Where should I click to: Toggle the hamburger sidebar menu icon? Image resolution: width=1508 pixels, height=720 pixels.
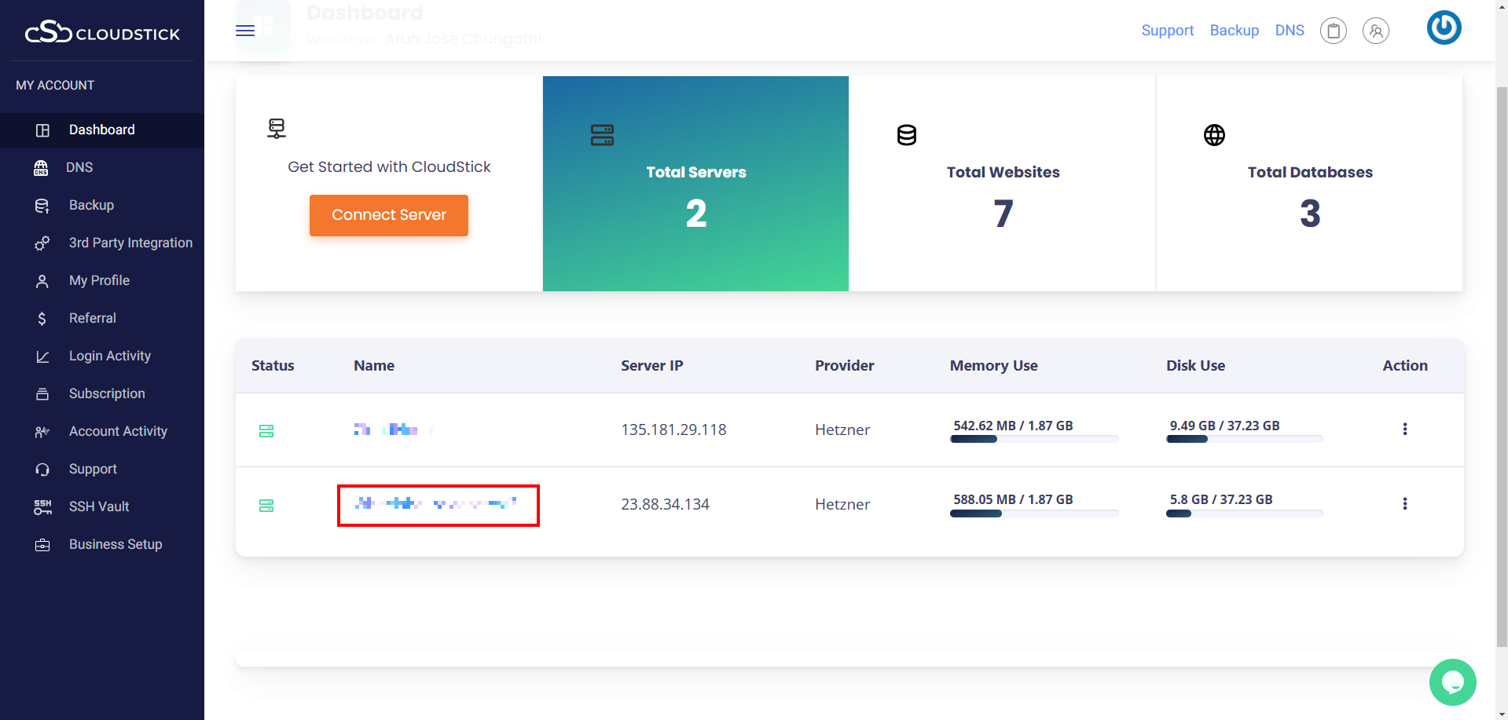(245, 31)
